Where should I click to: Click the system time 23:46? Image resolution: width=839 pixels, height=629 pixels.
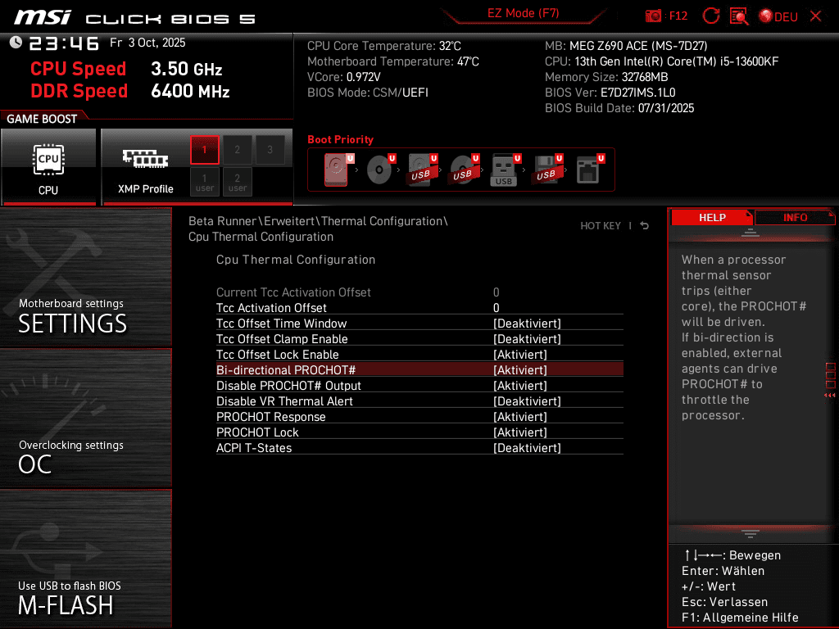tap(64, 43)
